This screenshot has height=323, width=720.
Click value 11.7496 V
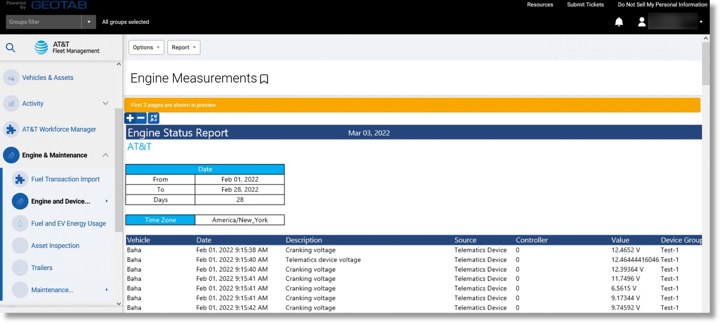[625, 279]
